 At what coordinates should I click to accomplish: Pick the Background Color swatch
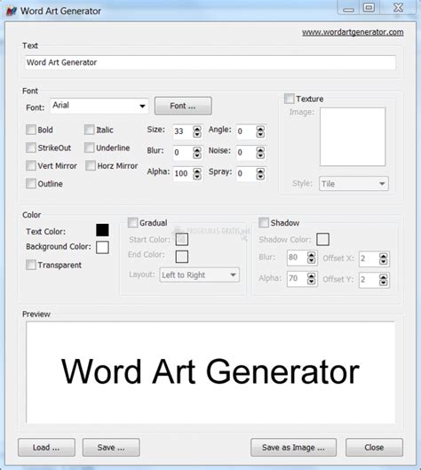102,248
